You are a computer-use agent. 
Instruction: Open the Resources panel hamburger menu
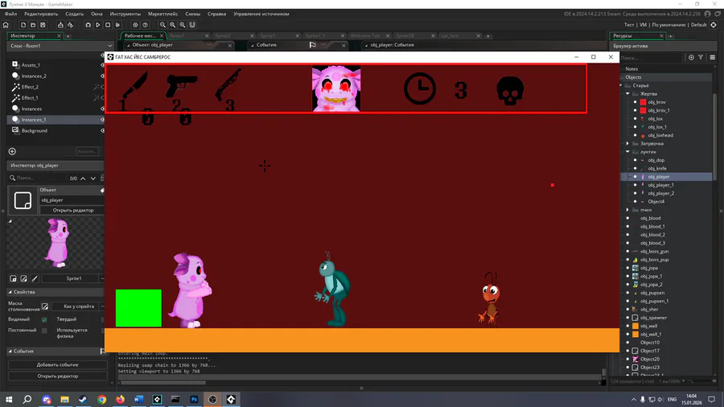(713, 57)
